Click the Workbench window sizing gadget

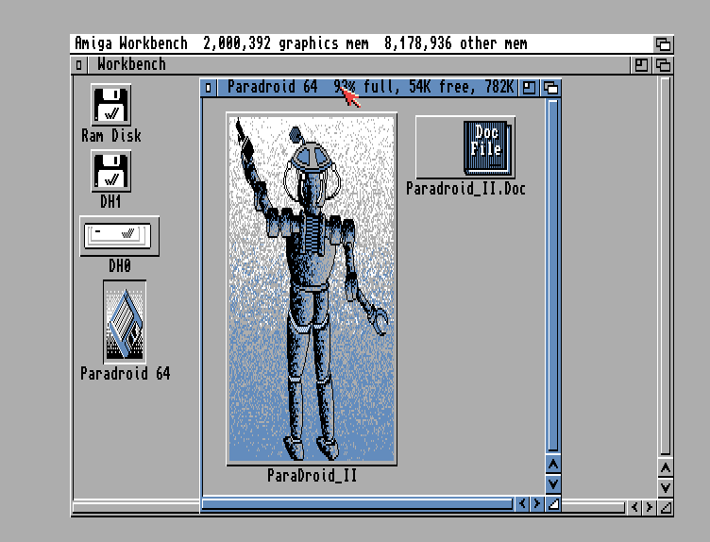pyautogui.click(x=666, y=508)
